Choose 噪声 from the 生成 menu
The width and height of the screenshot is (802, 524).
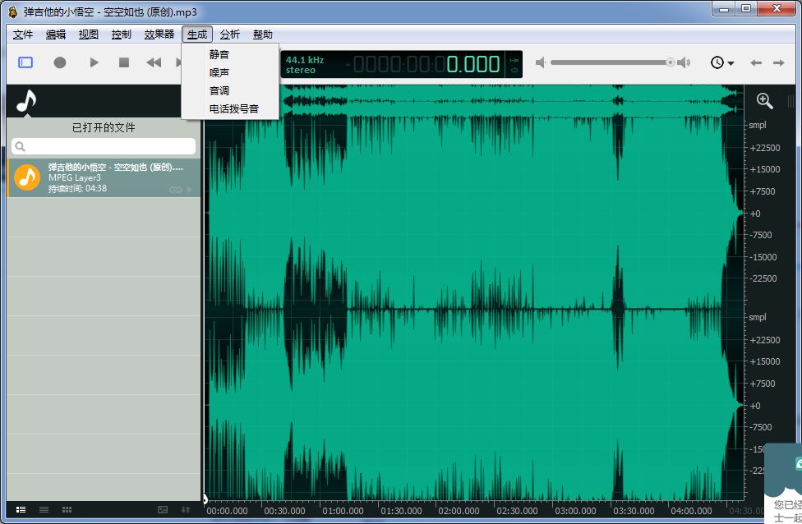[230, 72]
